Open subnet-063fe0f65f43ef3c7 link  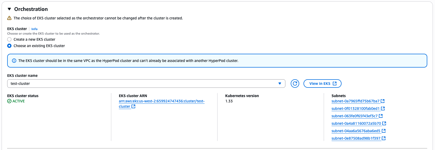pos(354,116)
